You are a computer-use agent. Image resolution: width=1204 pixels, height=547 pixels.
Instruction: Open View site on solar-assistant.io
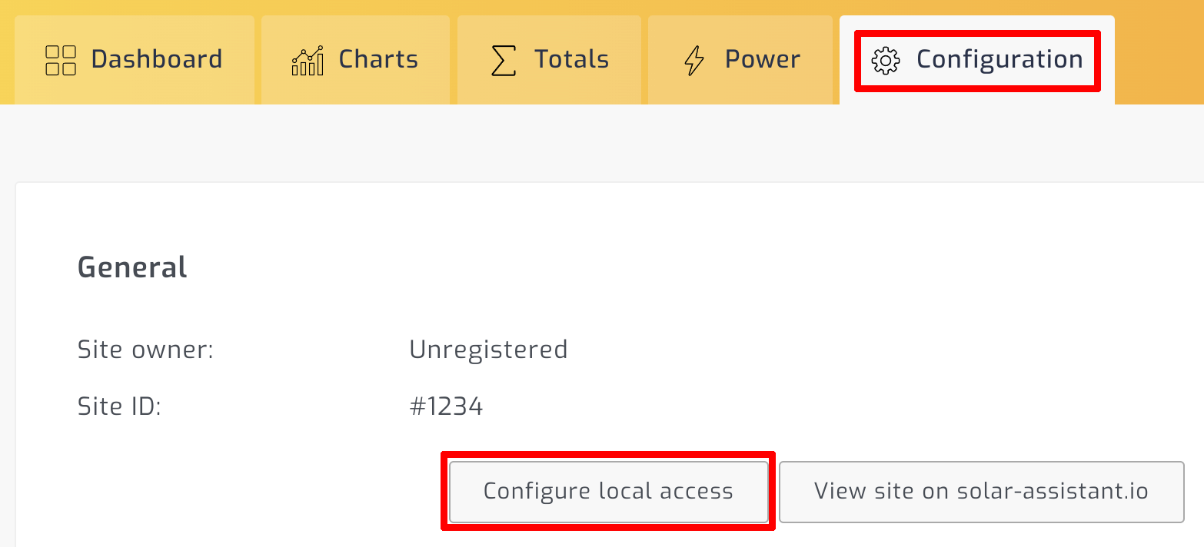pos(981,491)
